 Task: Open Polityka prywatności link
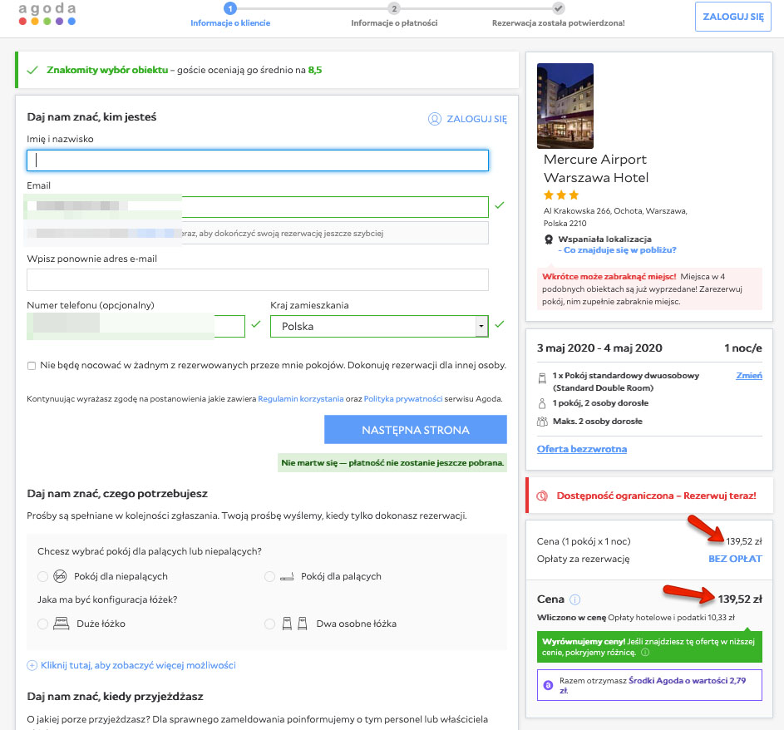tap(403, 399)
